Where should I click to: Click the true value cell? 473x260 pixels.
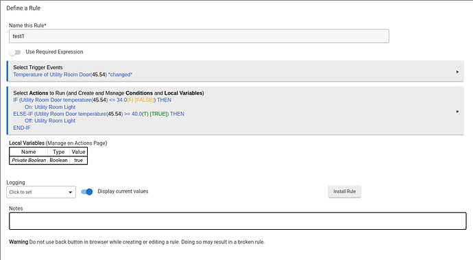pos(78,161)
